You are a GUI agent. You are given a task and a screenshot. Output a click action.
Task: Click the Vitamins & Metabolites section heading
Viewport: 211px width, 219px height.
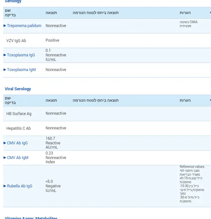pyautogui.click(x=31, y=218)
